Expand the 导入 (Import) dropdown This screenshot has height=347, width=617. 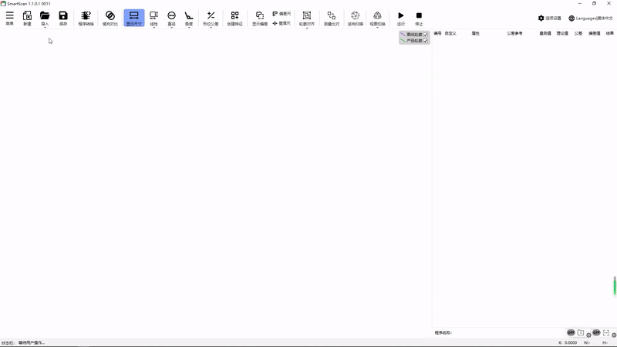[45, 28]
